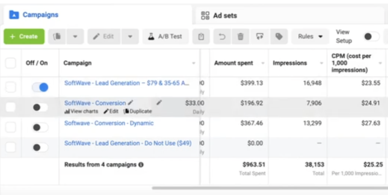This screenshot has width=388, height=195.
Task: Click the $33.00 daily budget value
Action: (x=195, y=103)
